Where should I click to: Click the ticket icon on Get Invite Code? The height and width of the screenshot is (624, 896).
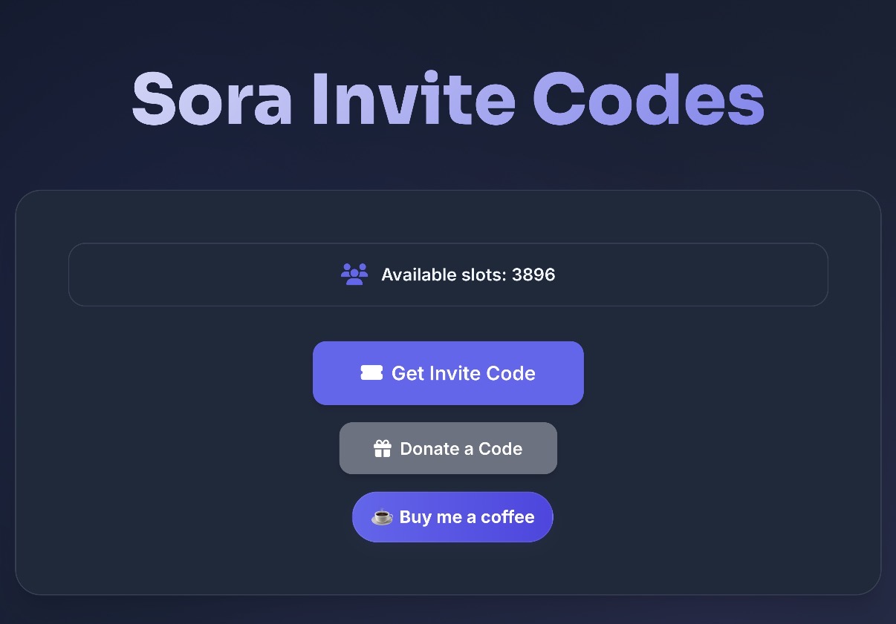371,373
